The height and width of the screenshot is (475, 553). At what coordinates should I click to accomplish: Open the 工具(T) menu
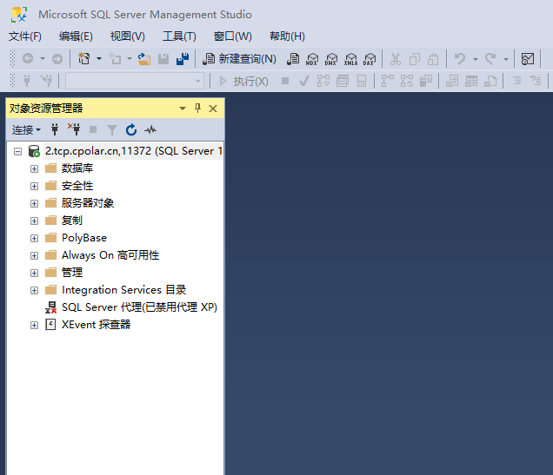point(179,36)
